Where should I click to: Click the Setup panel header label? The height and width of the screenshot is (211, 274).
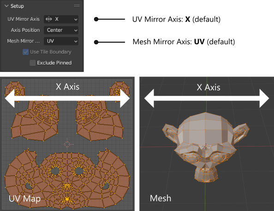pyautogui.click(x=17, y=6)
